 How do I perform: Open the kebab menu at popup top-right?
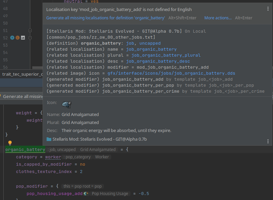tap(268, 9)
